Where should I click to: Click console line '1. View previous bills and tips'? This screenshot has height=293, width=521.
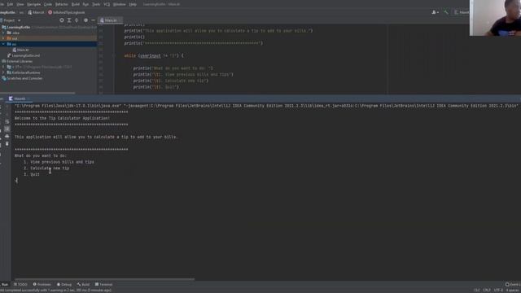pyautogui.click(x=59, y=162)
